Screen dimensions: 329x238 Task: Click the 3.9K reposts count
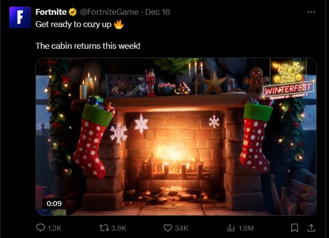click(119, 228)
